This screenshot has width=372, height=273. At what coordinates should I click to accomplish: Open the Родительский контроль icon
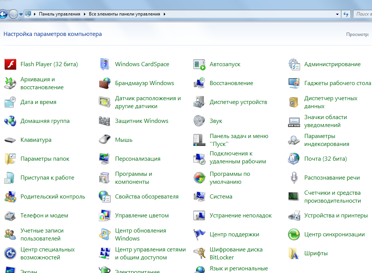click(x=10, y=197)
